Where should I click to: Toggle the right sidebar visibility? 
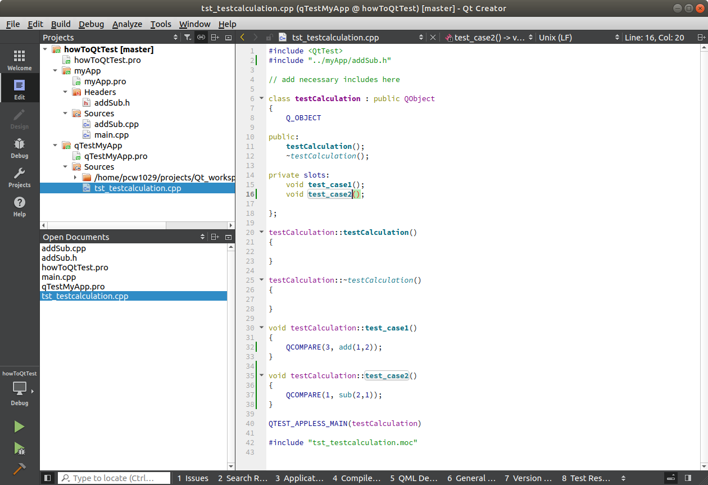point(688,478)
